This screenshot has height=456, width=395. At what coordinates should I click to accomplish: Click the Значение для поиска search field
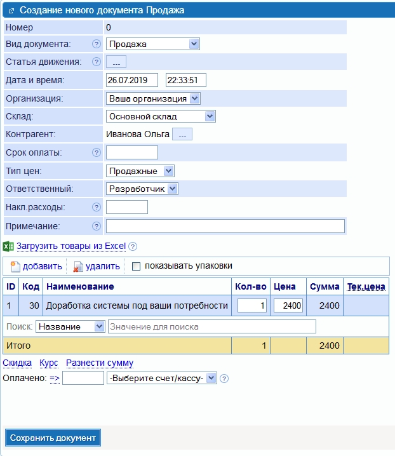(x=212, y=326)
